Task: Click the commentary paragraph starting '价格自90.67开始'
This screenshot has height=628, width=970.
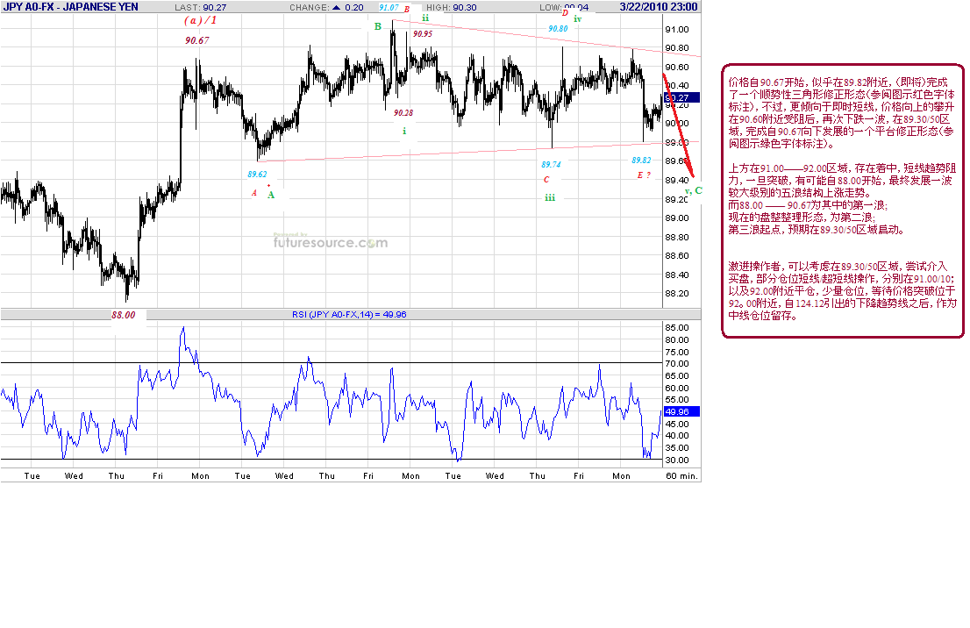Action: point(842,112)
